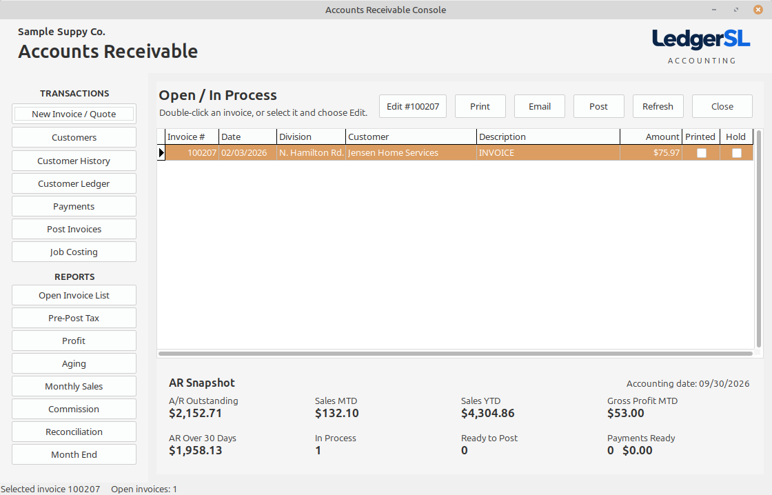Sort by Amount column header
This screenshot has width=772, height=495.
[x=651, y=137]
